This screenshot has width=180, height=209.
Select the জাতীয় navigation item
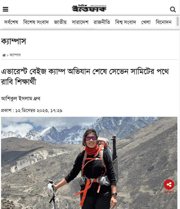click(60, 22)
